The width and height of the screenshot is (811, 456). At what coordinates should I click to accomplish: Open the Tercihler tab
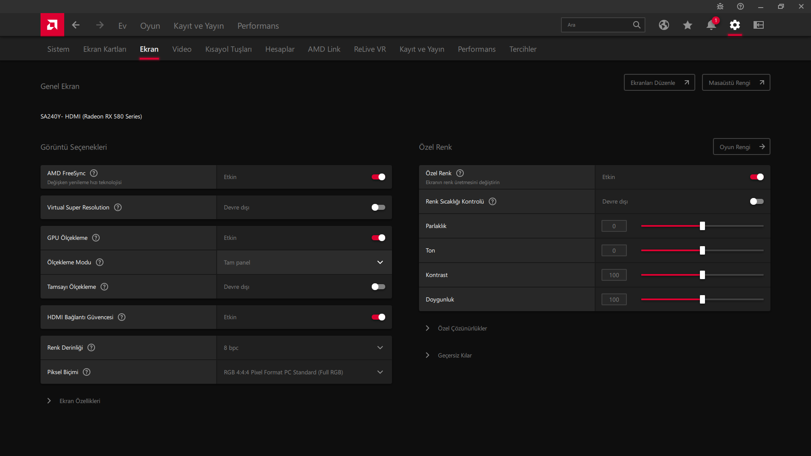523,49
